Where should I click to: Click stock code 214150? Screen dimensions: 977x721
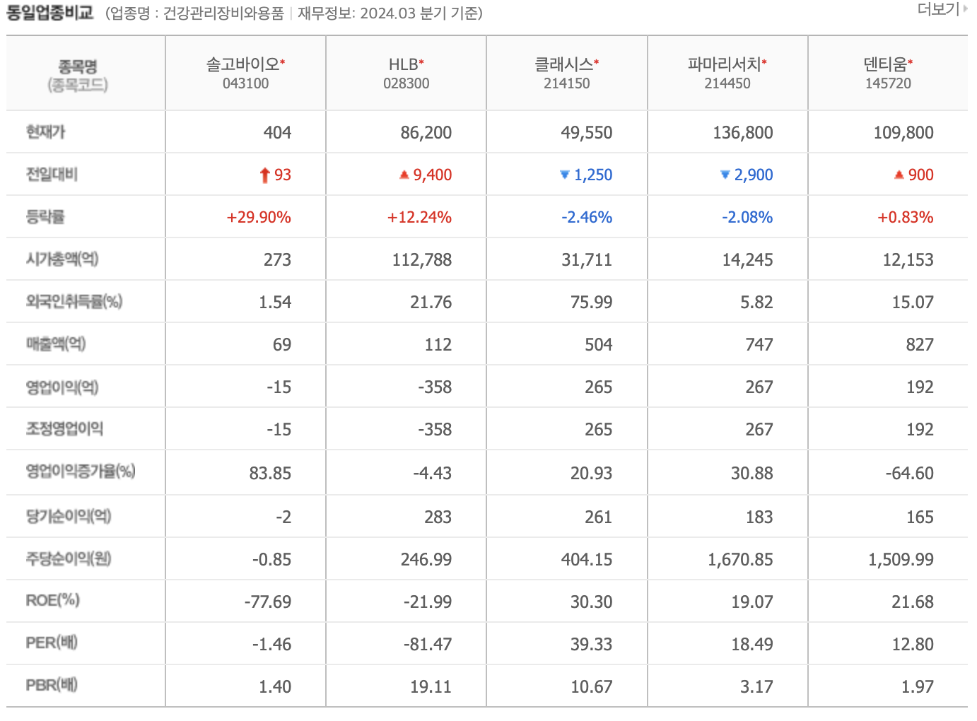tap(567, 83)
